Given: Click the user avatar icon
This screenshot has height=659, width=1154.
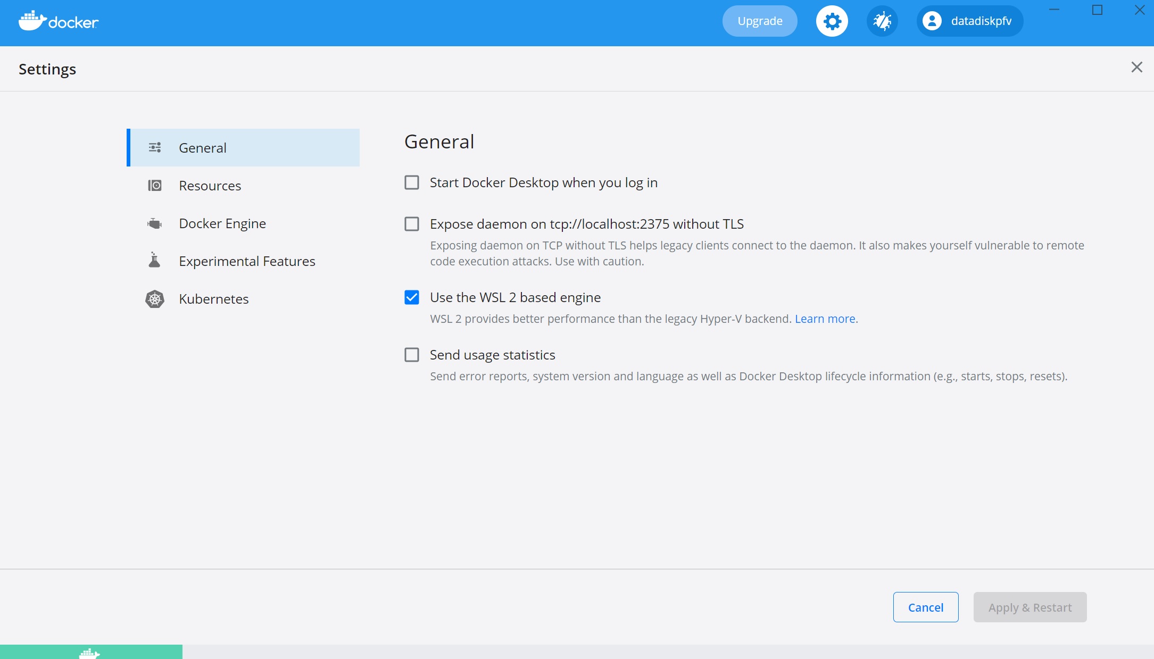Looking at the screenshot, I should coord(932,21).
